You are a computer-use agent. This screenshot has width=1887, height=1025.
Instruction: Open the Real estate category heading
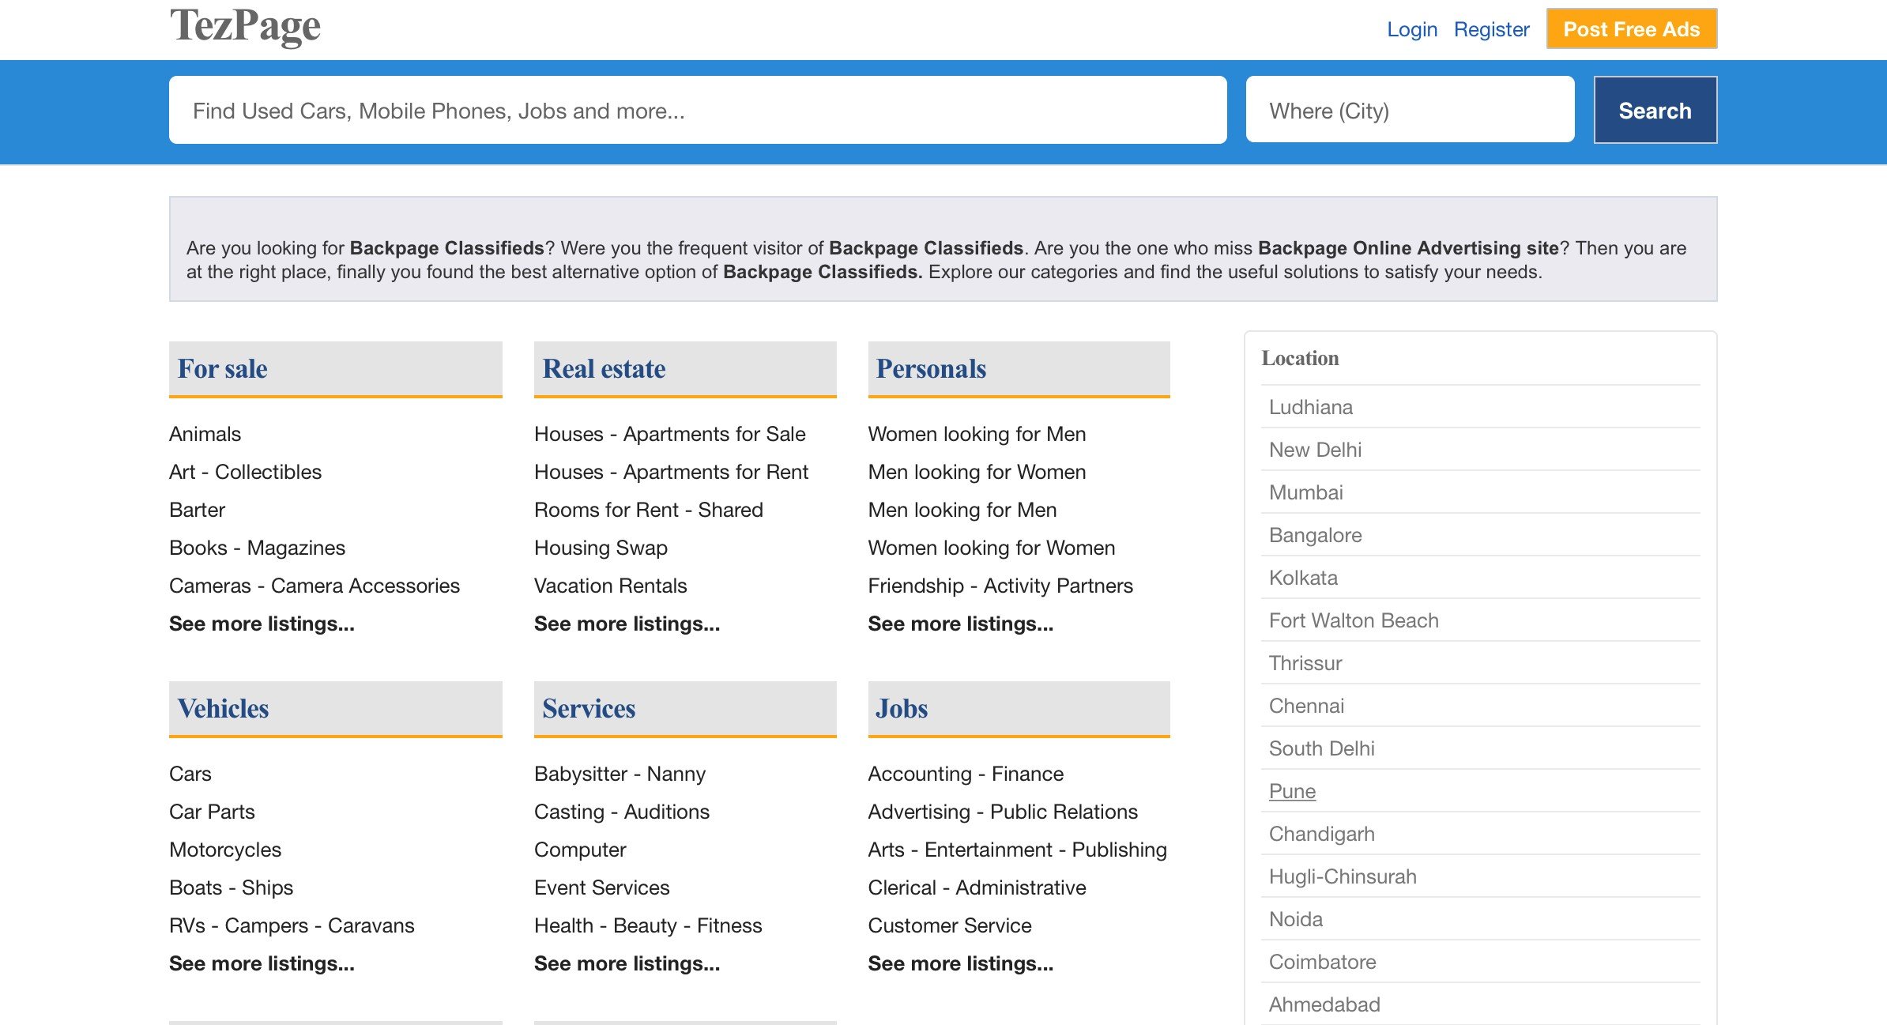604,368
